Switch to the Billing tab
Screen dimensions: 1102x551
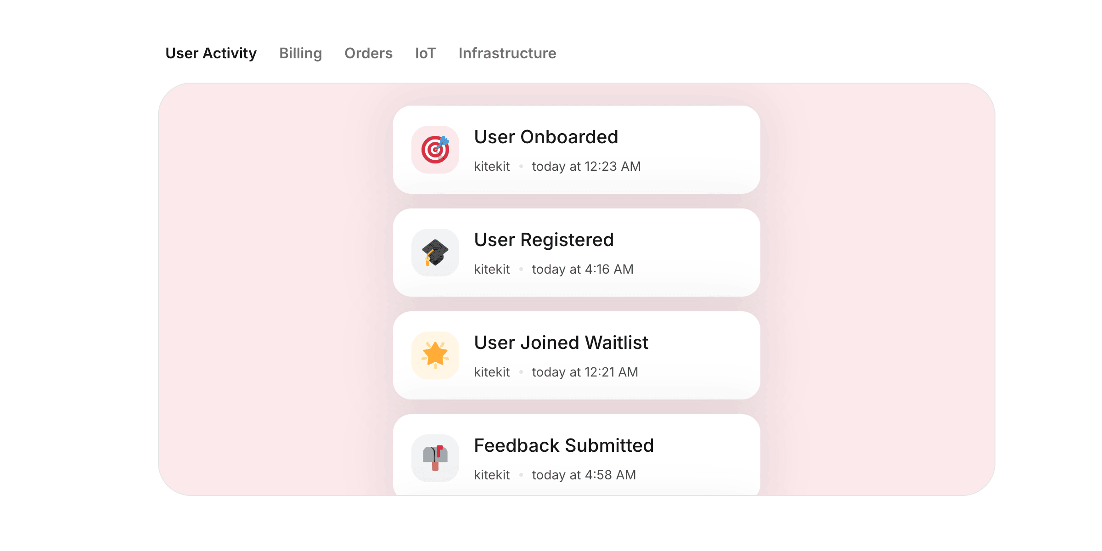(x=300, y=53)
